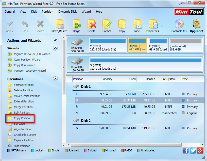
Task: Select the F:(NTFS) partition block
Action: (158, 45)
